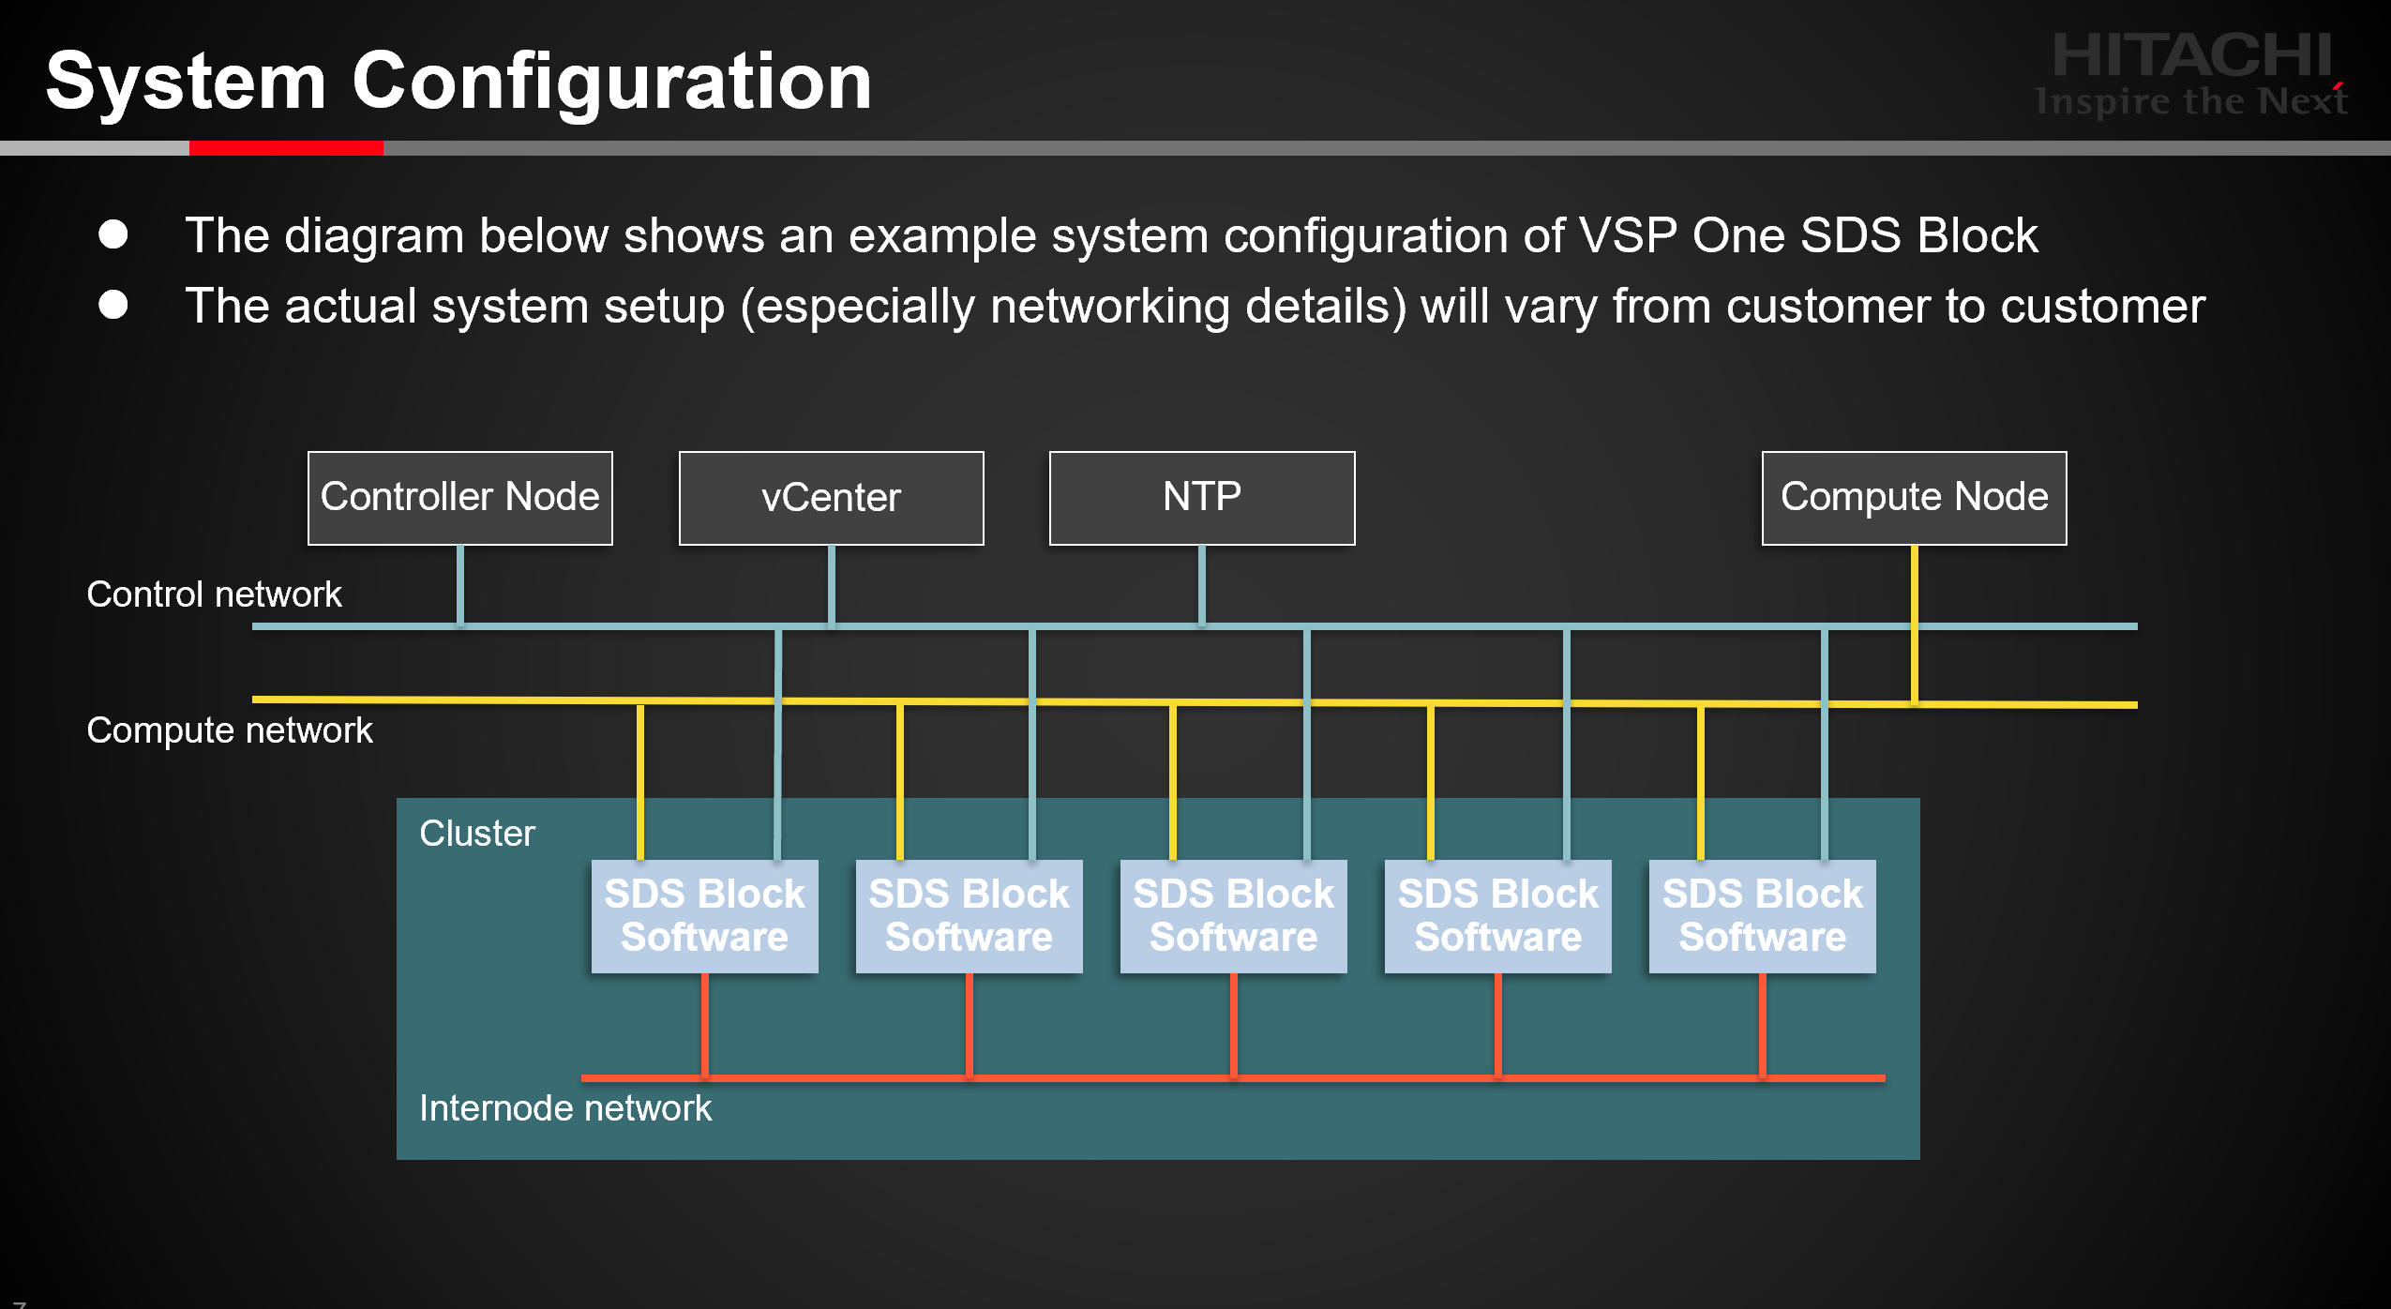The image size is (2391, 1309).
Task: Select the "Internode network" label
Action: pyautogui.click(x=565, y=1108)
